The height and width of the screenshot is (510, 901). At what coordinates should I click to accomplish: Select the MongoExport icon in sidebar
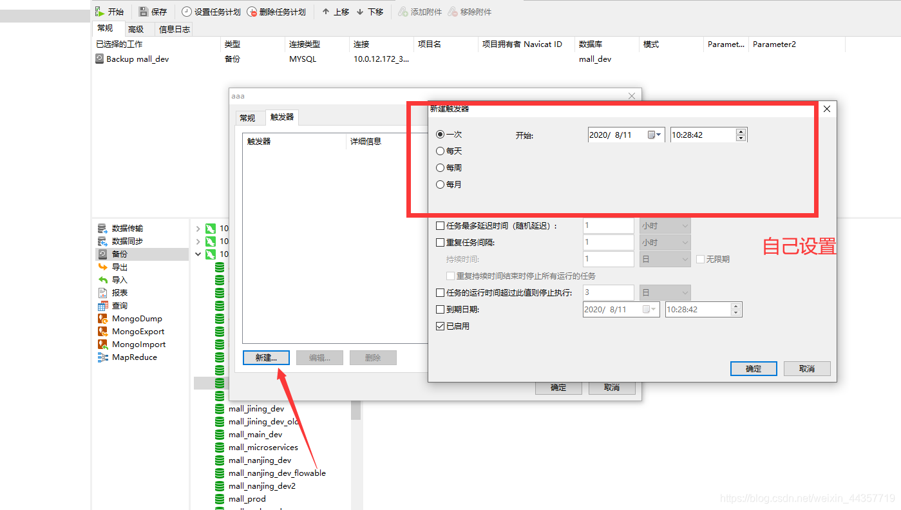pyautogui.click(x=102, y=332)
